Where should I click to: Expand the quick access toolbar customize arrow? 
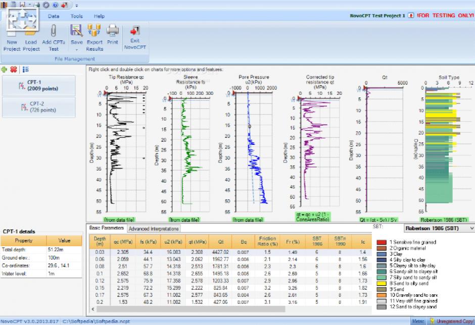click(76, 5)
